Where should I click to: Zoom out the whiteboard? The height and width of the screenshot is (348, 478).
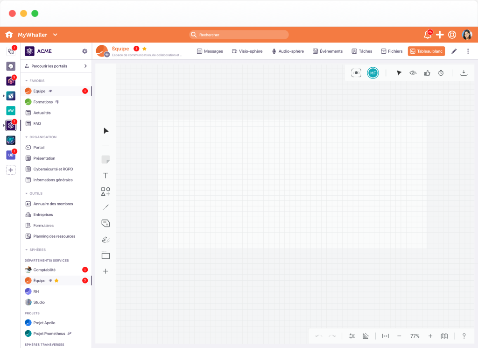(399, 336)
